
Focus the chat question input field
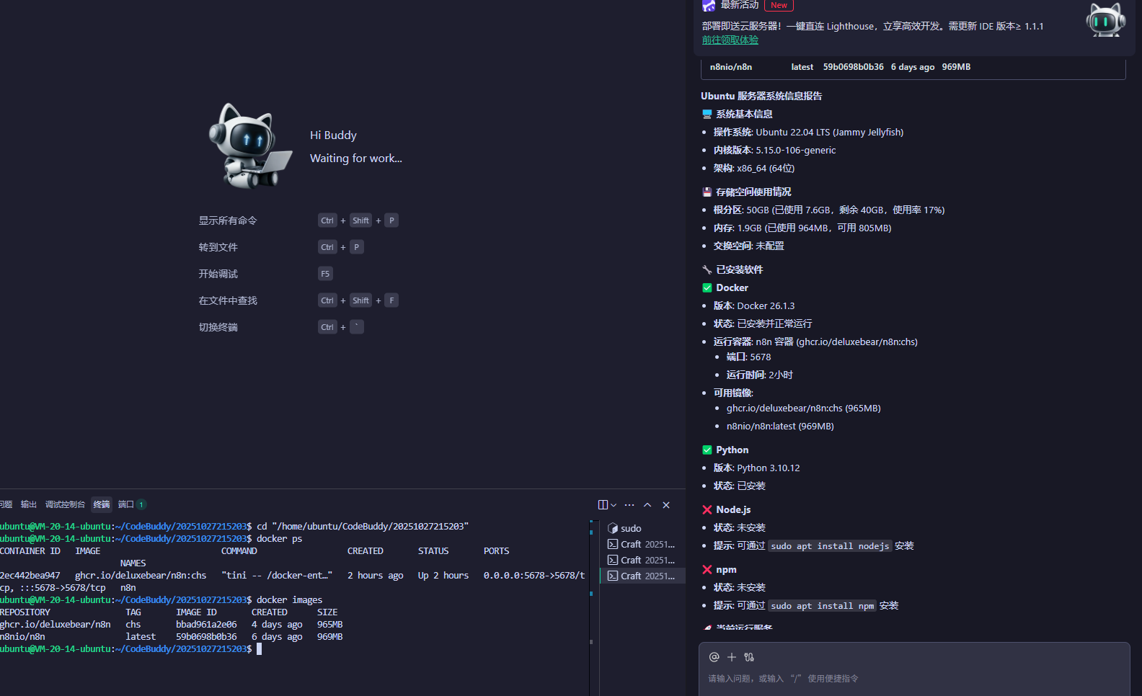[x=914, y=678]
